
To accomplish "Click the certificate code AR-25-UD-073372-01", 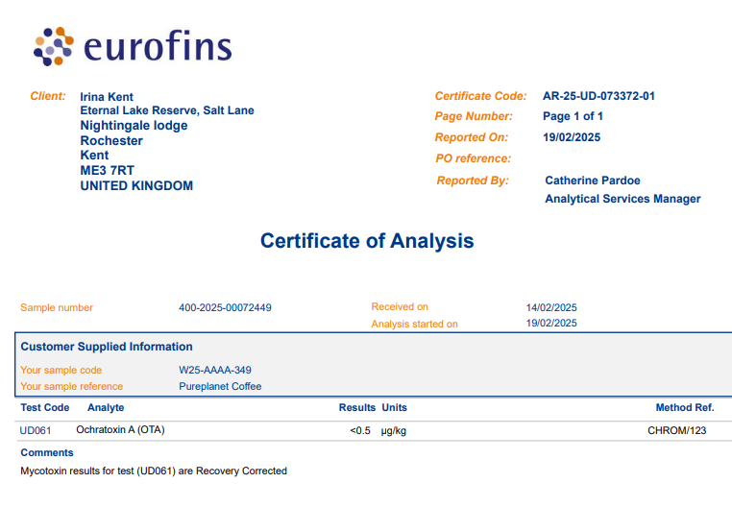I will pyautogui.click(x=598, y=96).
